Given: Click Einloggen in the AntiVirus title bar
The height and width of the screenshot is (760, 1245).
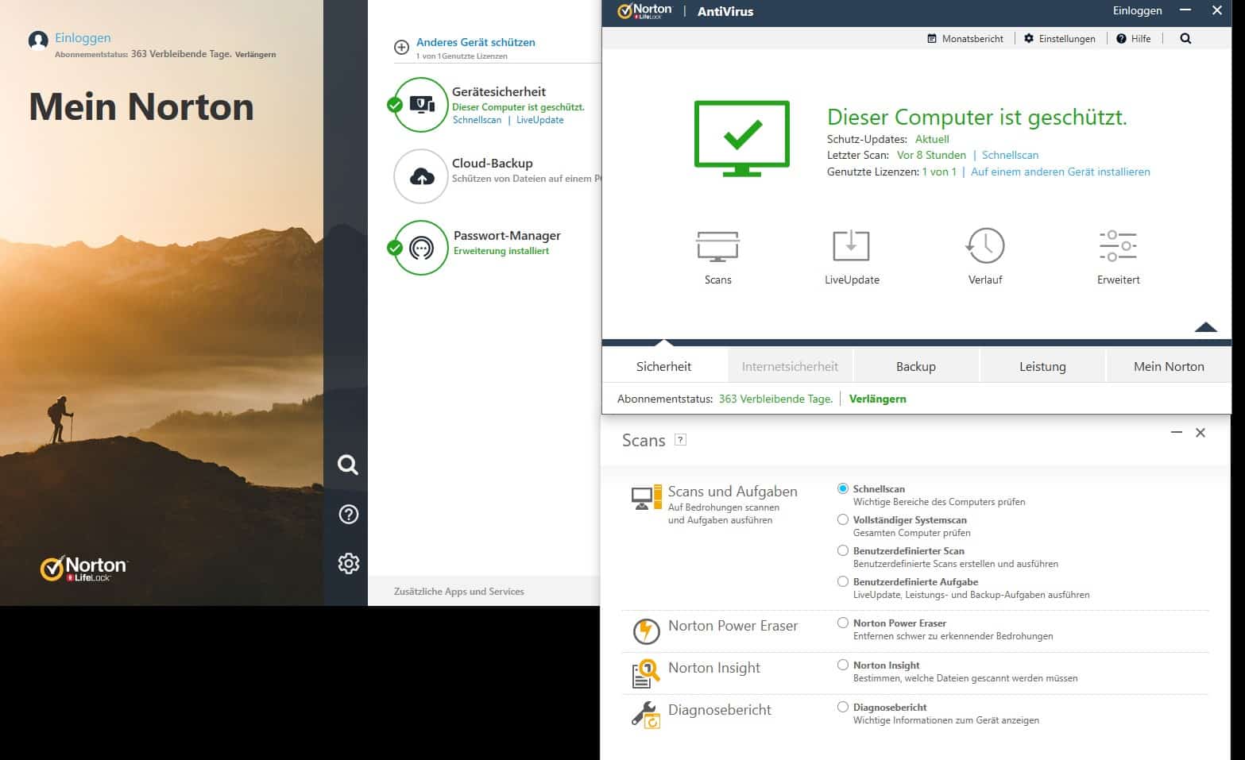Looking at the screenshot, I should point(1137,10).
